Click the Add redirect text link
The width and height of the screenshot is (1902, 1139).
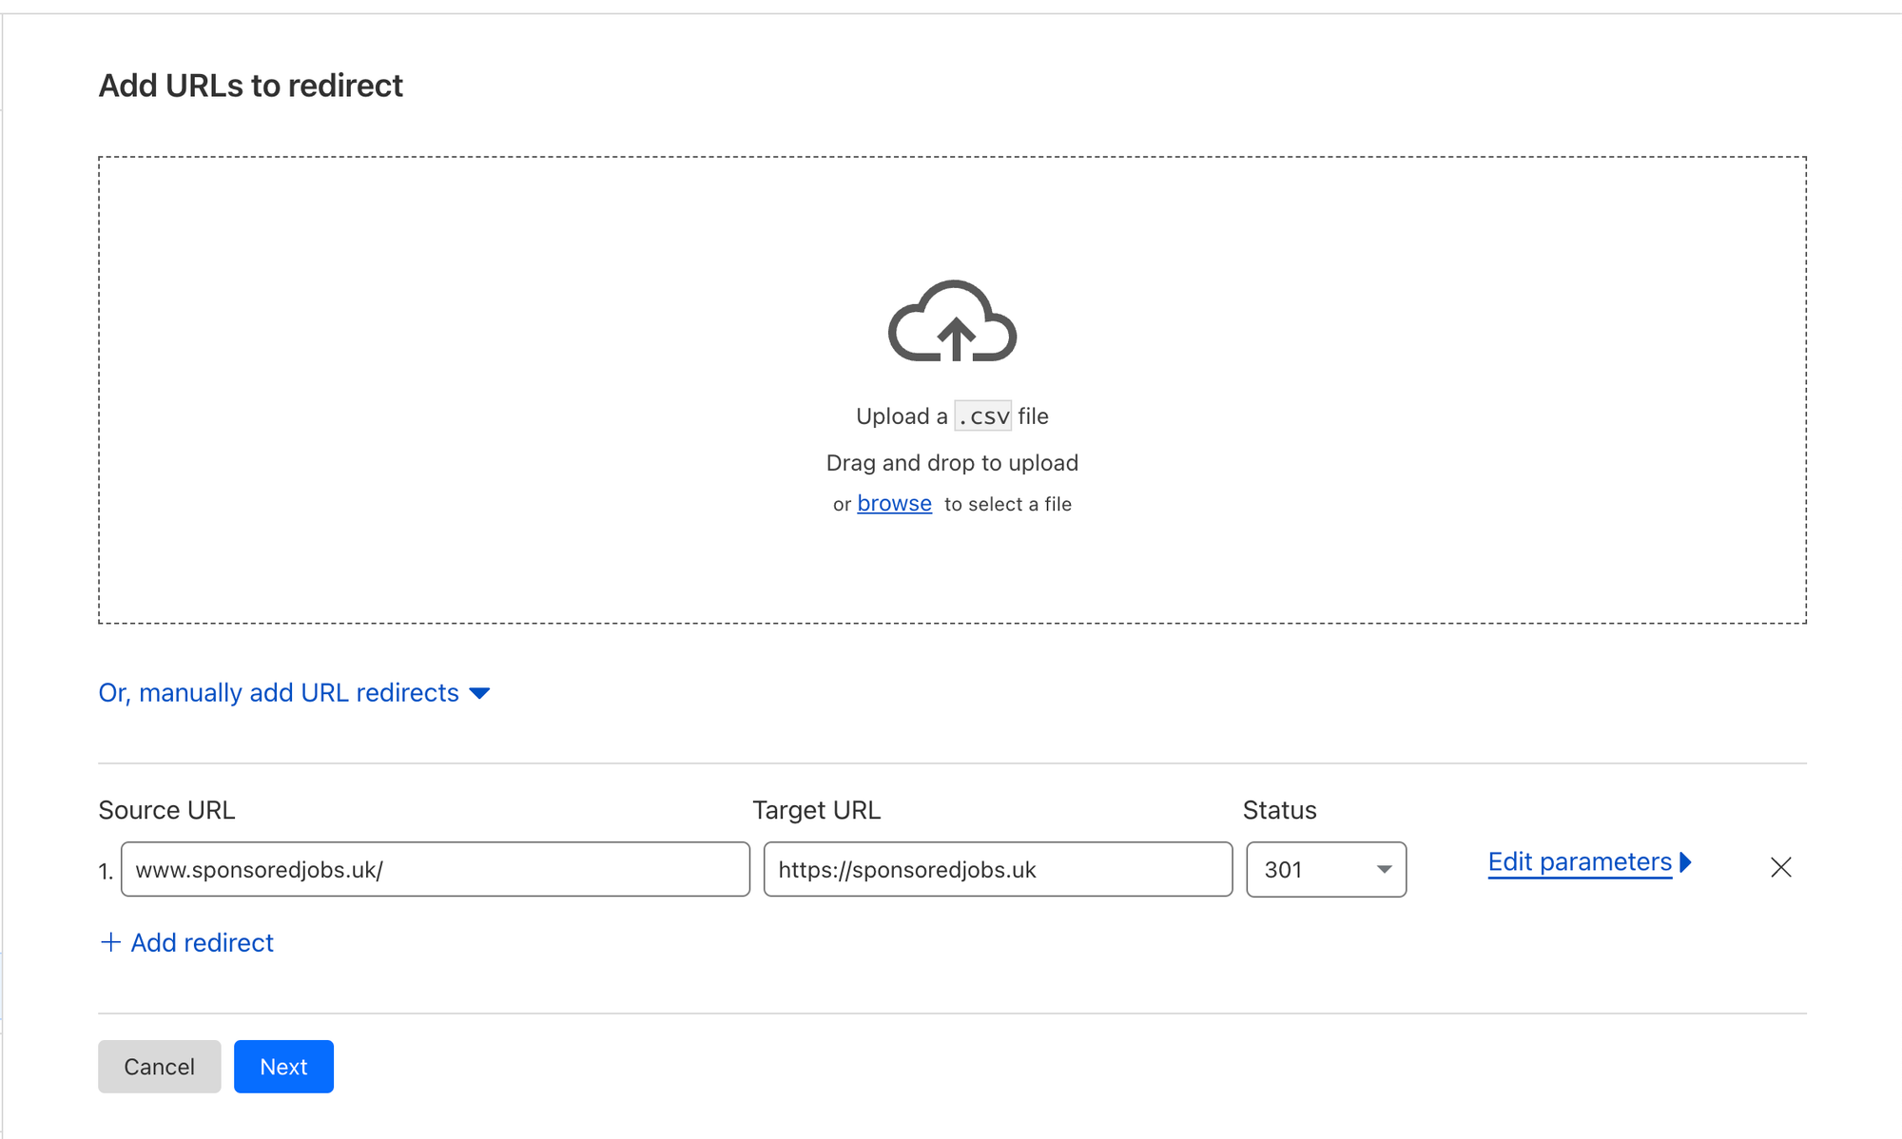202,942
